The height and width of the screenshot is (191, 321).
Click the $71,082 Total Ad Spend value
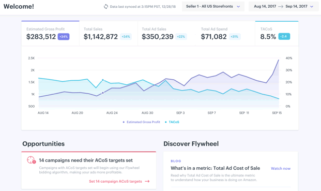pos(213,37)
